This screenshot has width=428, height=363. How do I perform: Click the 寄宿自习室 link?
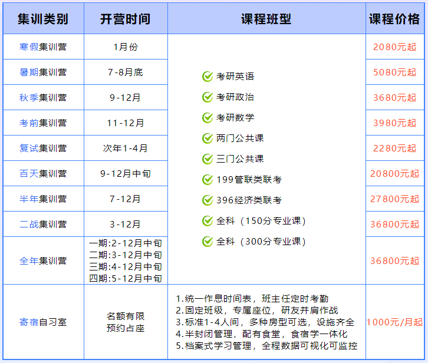pos(43,322)
